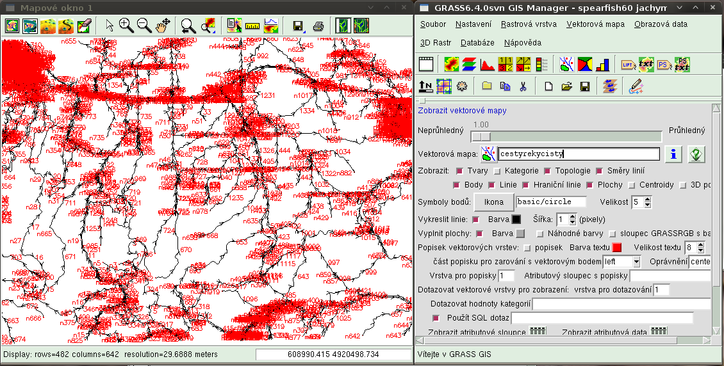Click the Ikona button for point symbols

[493, 202]
